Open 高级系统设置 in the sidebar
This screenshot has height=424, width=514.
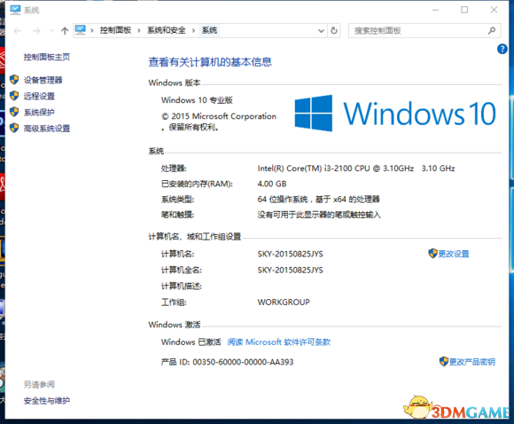pyautogui.click(x=47, y=129)
